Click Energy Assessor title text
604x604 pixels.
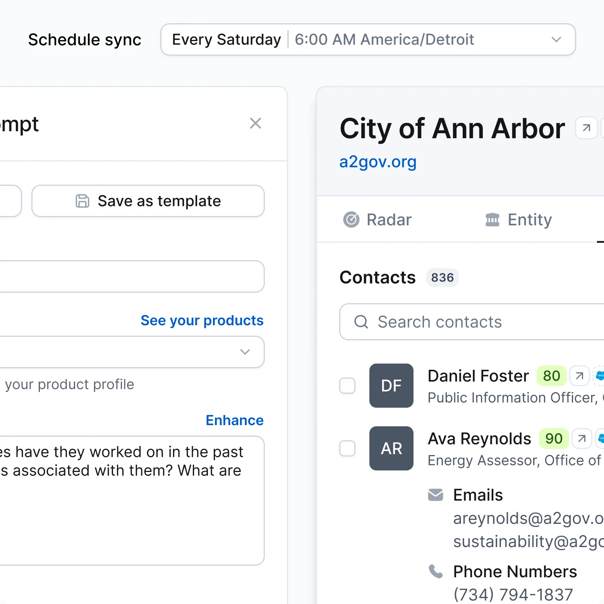coord(483,460)
